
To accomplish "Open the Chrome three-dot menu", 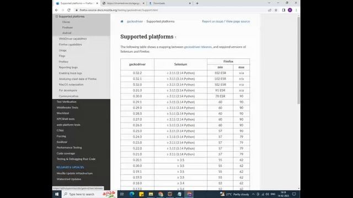I will coord(296,10).
